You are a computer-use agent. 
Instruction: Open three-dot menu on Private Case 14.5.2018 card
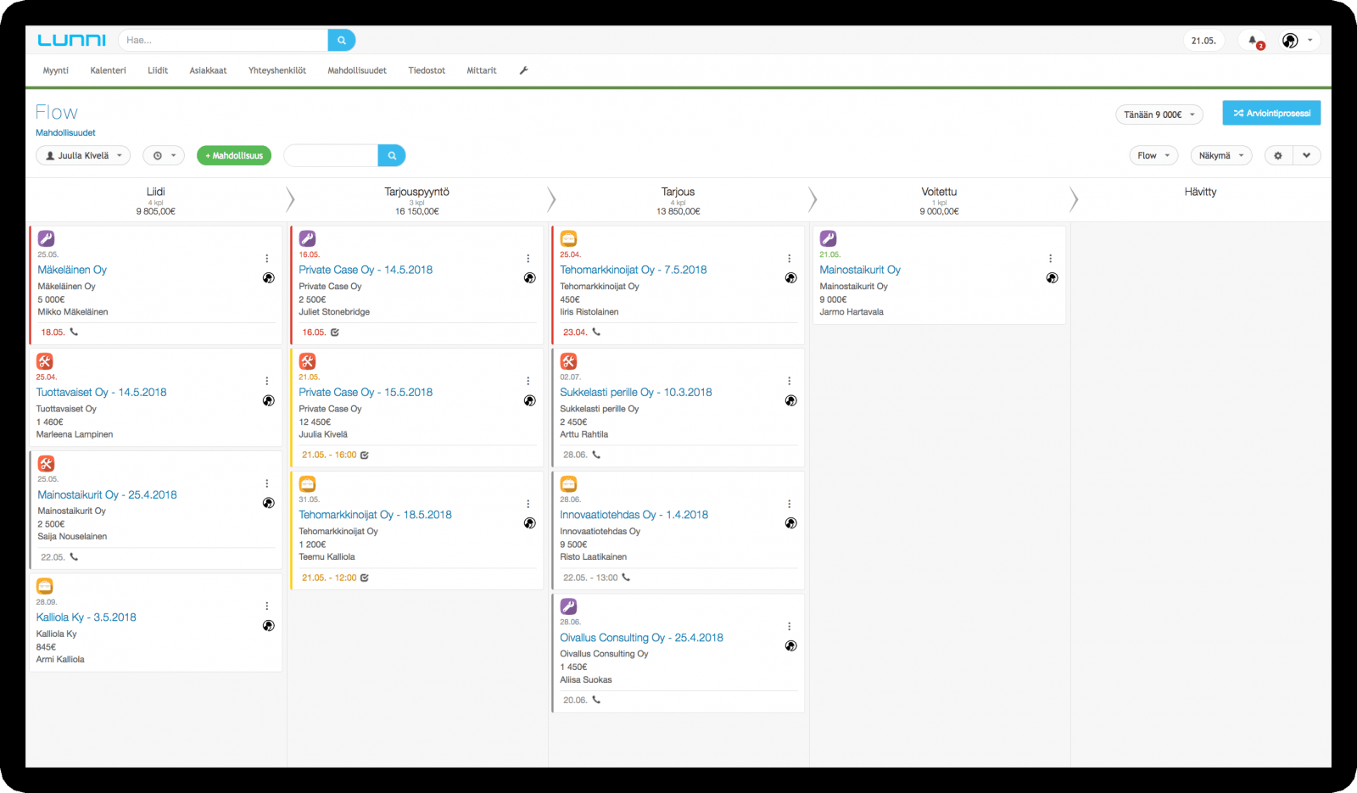tap(528, 259)
